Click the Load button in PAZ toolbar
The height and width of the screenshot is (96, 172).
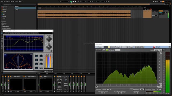point(17,33)
